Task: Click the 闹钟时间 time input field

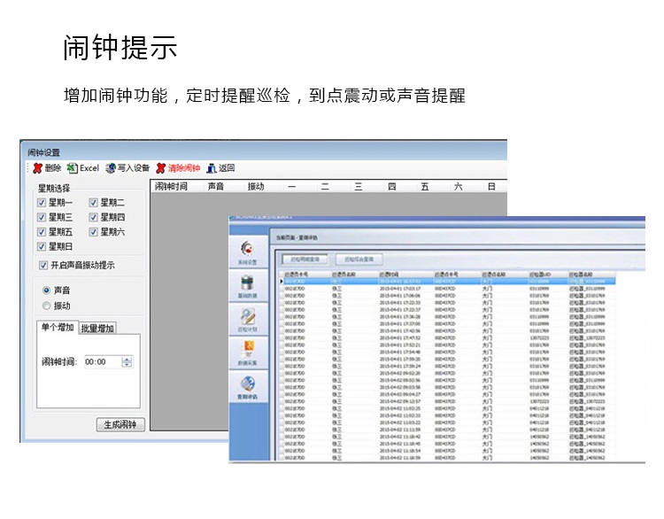Action: point(101,361)
